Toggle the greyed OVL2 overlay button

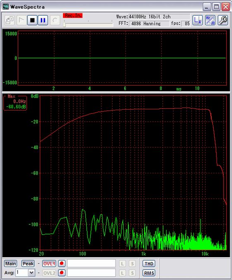pos(49,273)
